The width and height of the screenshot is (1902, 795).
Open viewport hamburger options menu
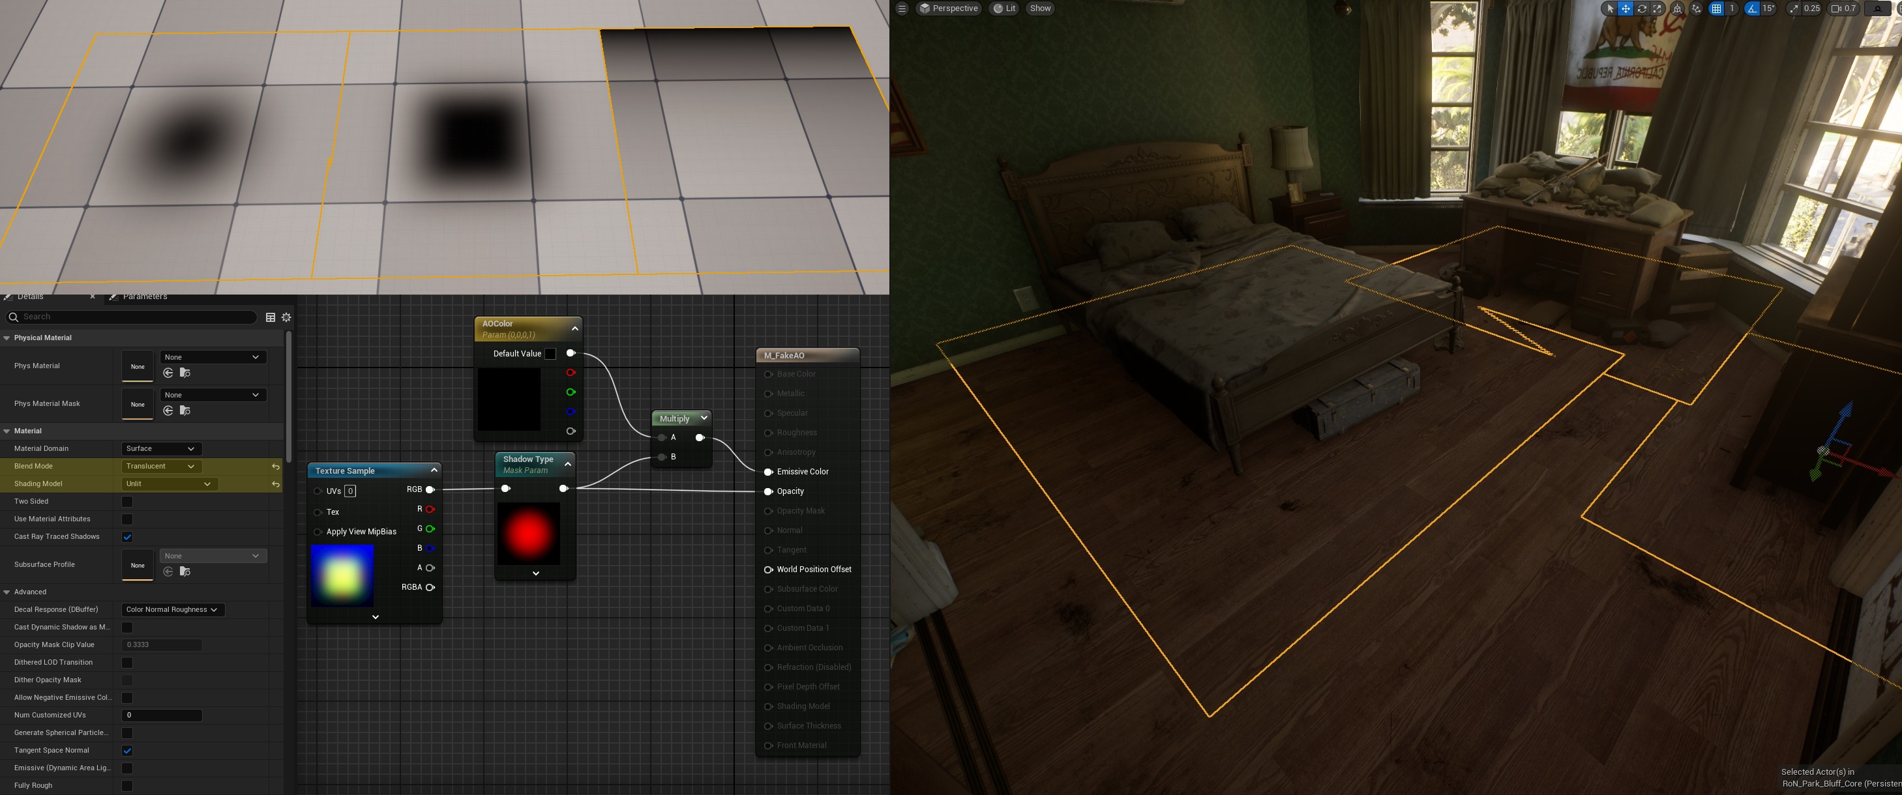pos(902,9)
